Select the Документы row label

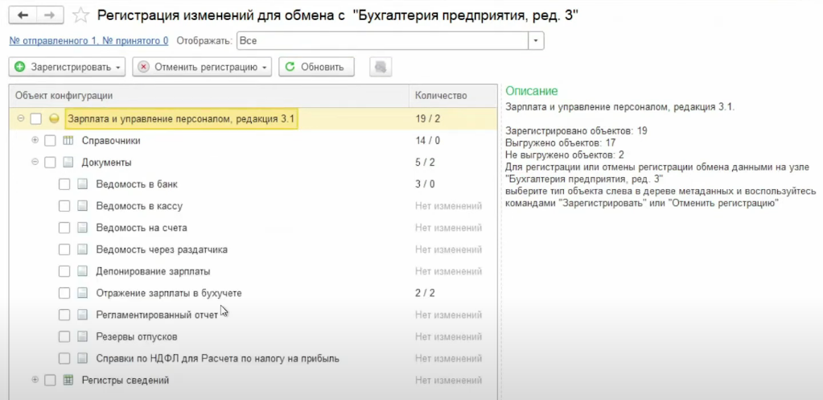[106, 163]
